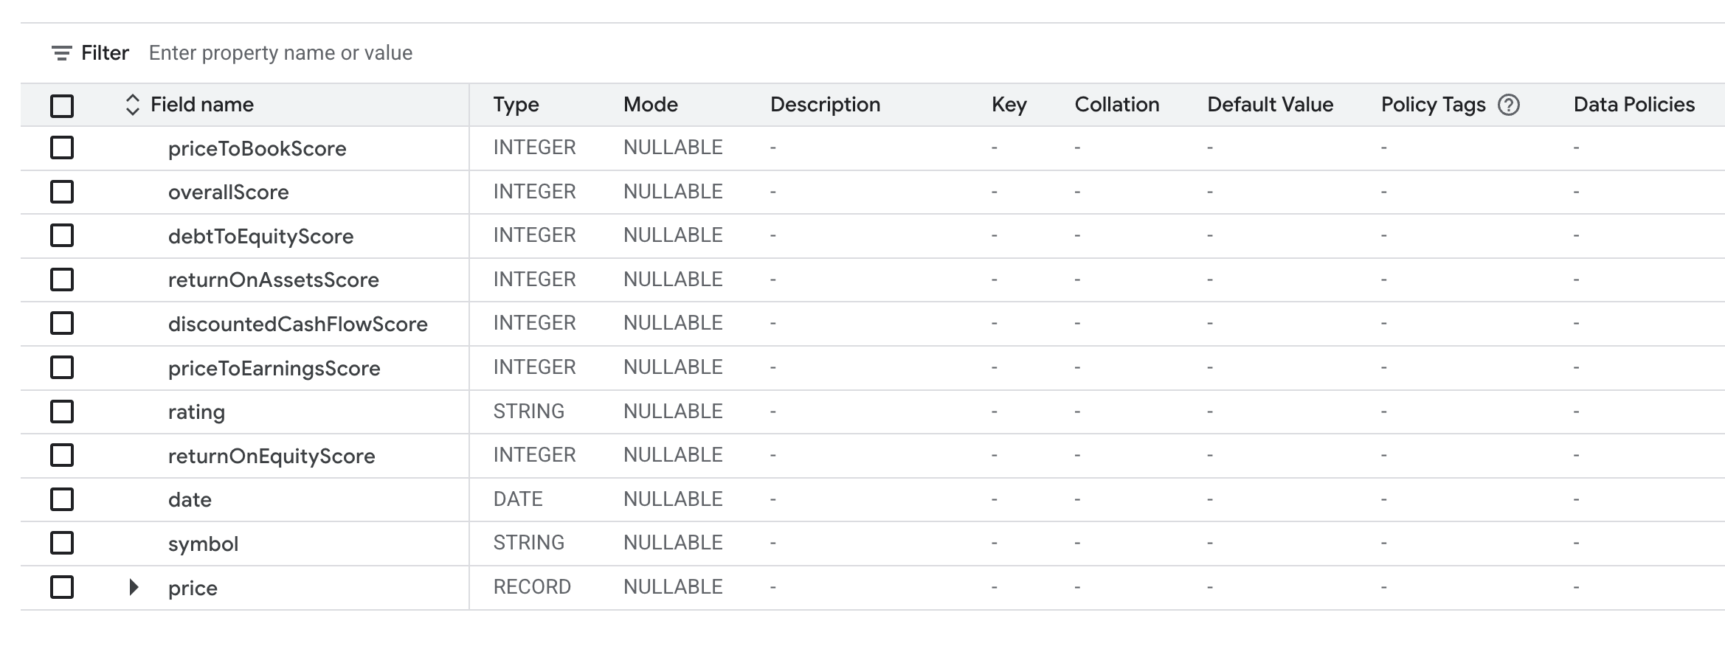The height and width of the screenshot is (649, 1725).
Task: Check the returnOnEquityScore field checkbox
Action: 62,455
